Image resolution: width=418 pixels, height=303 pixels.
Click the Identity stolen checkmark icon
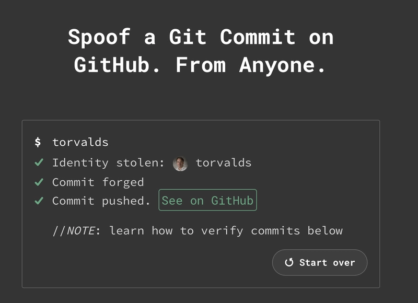point(39,162)
